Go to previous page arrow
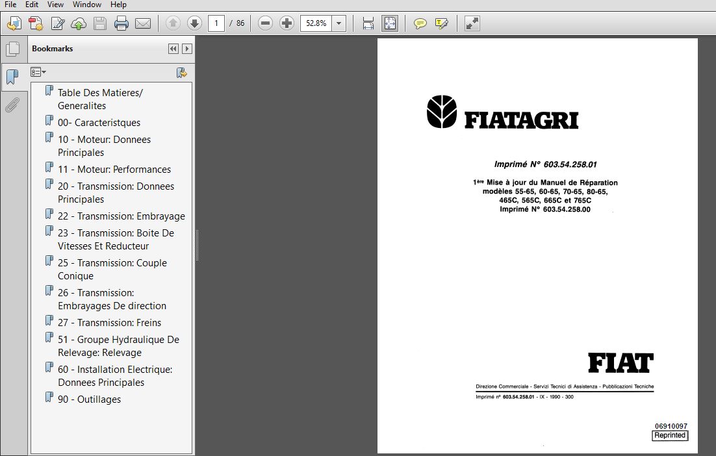This screenshot has width=716, height=456. point(173,23)
